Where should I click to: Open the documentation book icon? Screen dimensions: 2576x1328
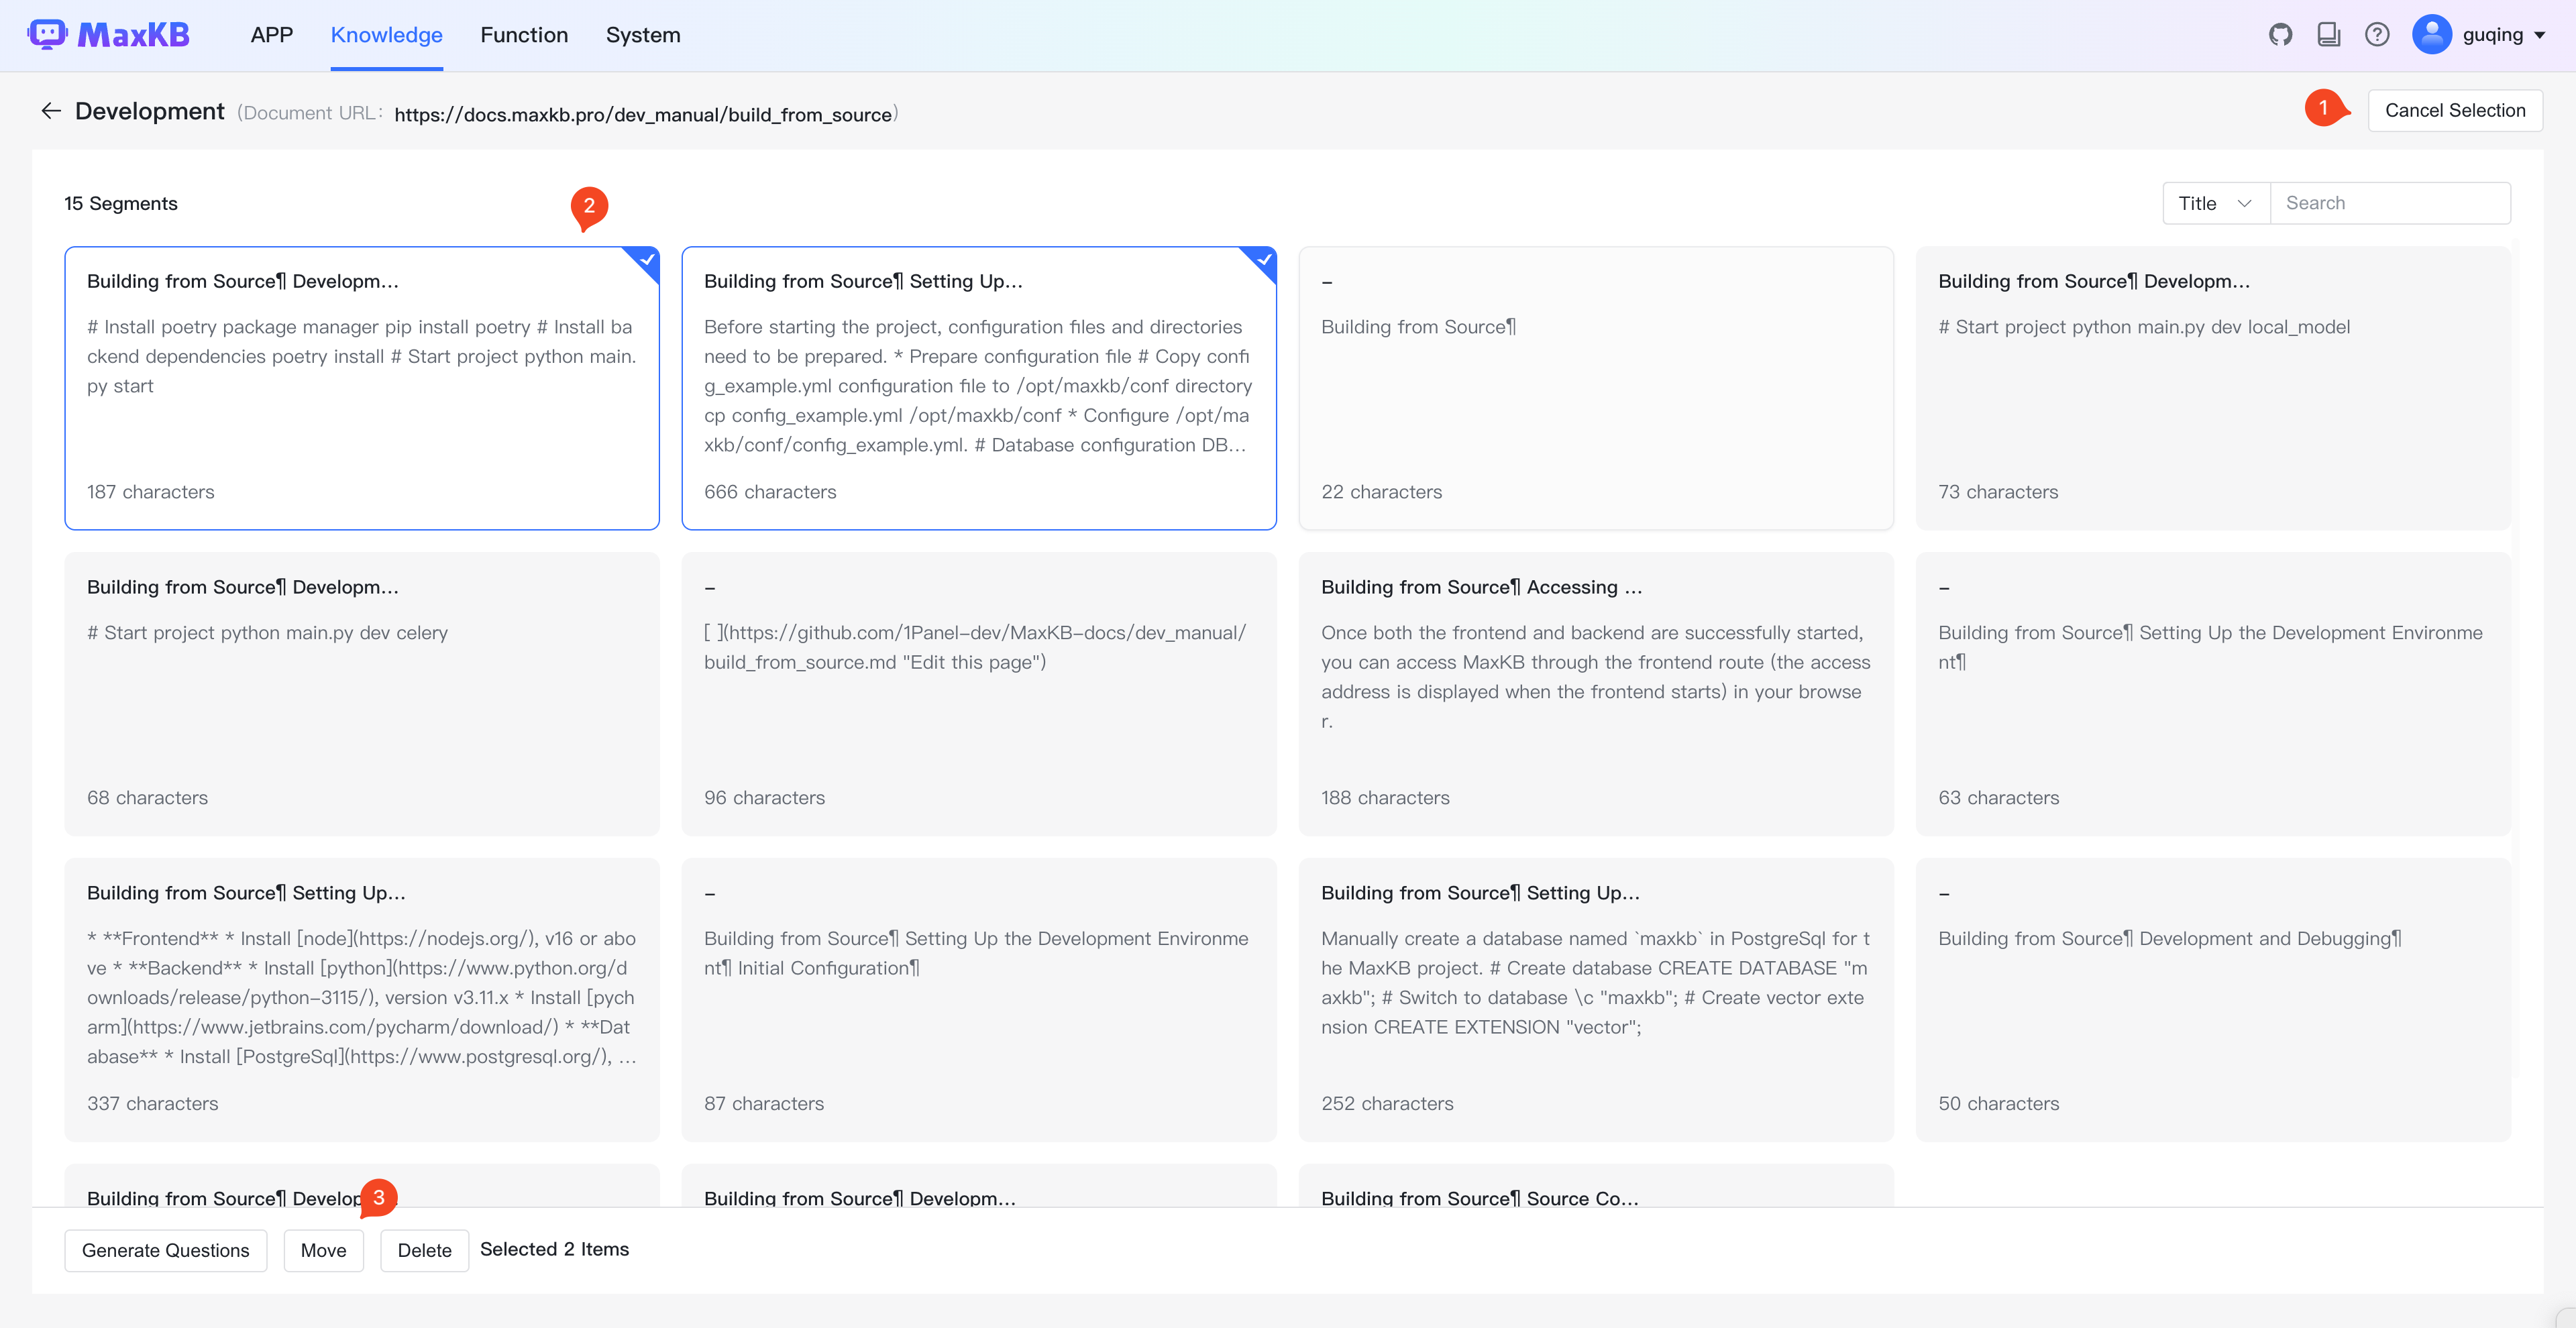[x=2329, y=35]
